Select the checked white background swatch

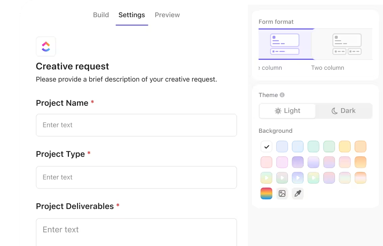266,147
